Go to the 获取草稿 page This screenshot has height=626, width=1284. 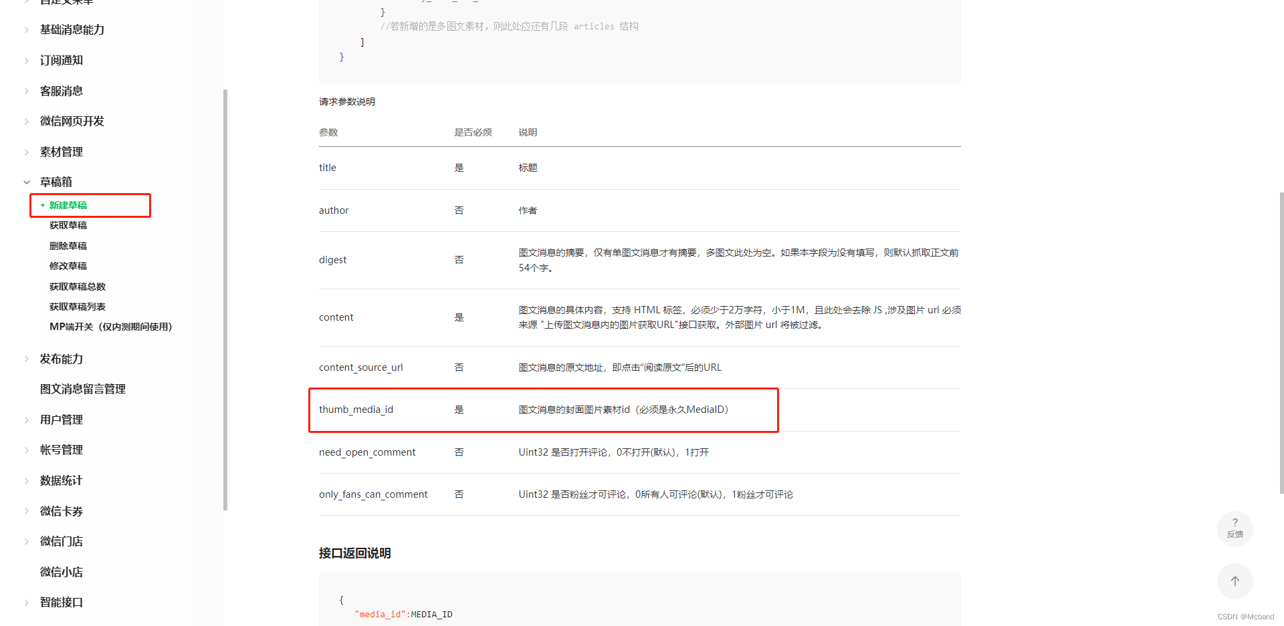click(68, 225)
